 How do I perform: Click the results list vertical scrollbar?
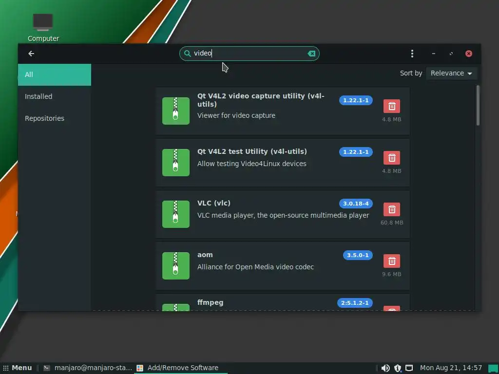pyautogui.click(x=478, y=106)
